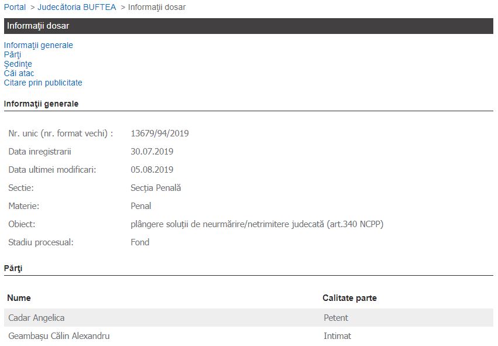Open the blue Părţi navigation link
Viewport: 498px width, 346px height.
tap(12, 54)
